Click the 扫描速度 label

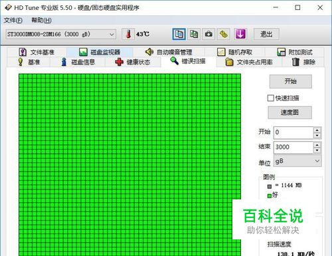click(x=279, y=244)
